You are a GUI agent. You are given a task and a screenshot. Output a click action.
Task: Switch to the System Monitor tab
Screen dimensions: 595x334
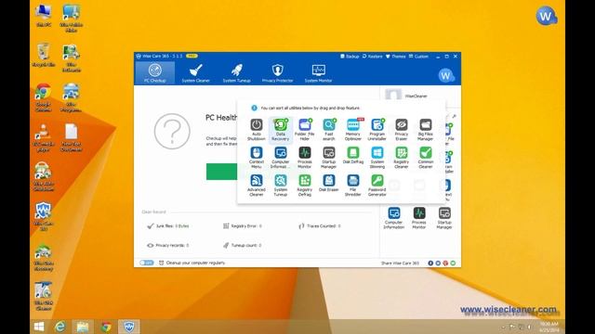point(318,72)
